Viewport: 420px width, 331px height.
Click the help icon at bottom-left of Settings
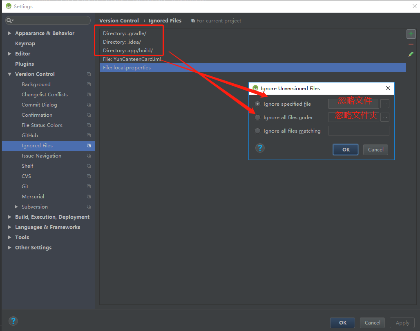click(x=13, y=321)
